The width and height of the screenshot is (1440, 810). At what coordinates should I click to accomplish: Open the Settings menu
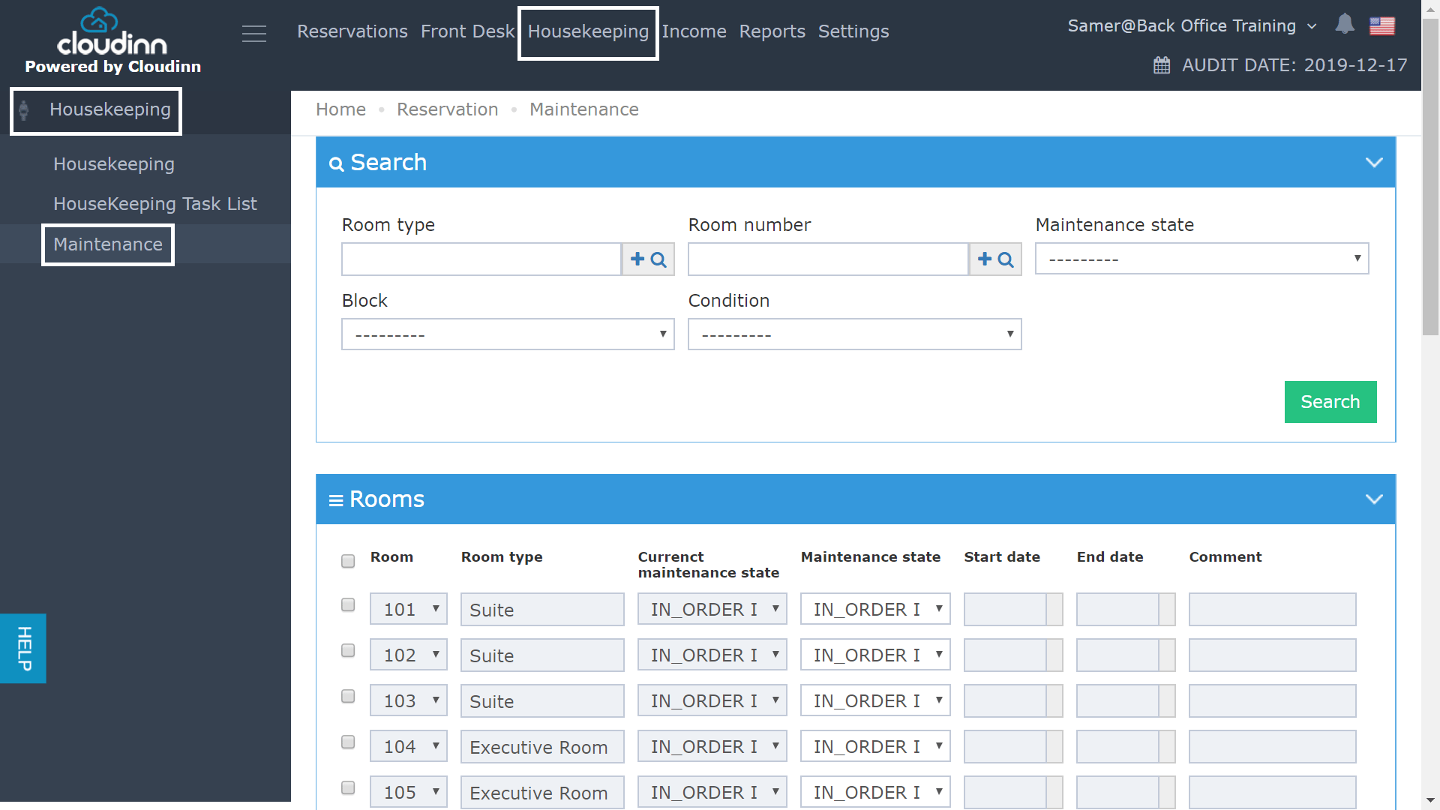[853, 31]
